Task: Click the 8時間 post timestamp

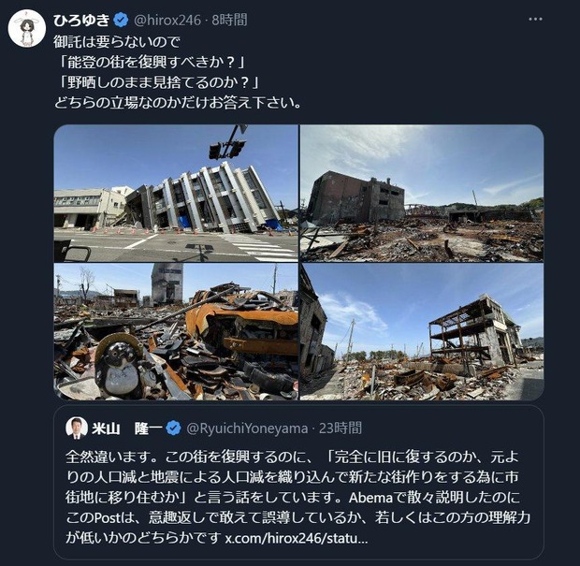Action: point(229,20)
